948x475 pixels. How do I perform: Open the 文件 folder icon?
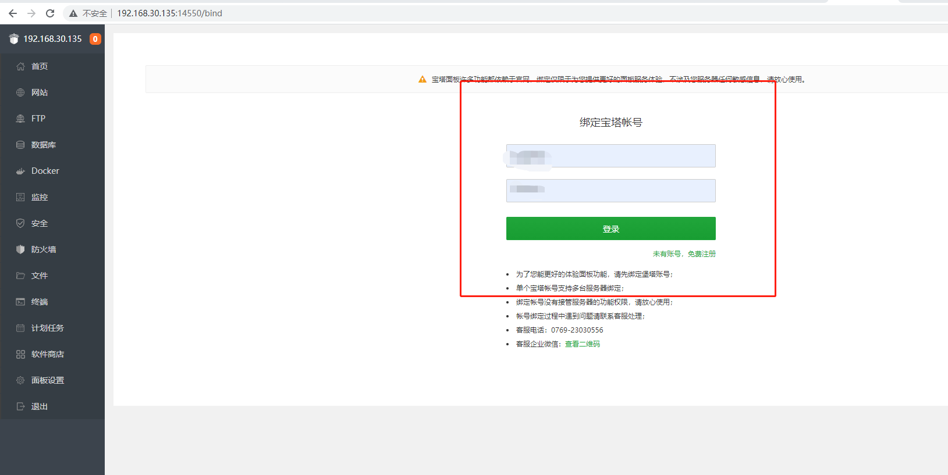20,276
